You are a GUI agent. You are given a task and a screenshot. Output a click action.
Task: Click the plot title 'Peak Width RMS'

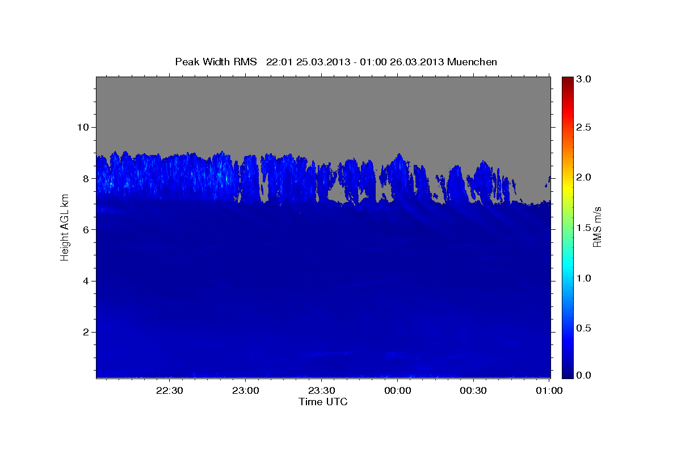216,62
